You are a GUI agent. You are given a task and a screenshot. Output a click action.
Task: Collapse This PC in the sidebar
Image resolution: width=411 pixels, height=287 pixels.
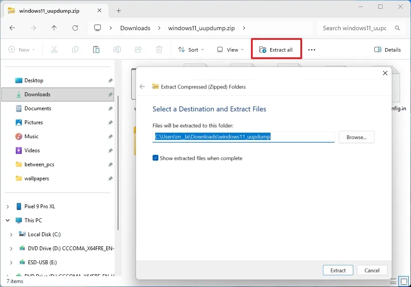tap(7, 220)
